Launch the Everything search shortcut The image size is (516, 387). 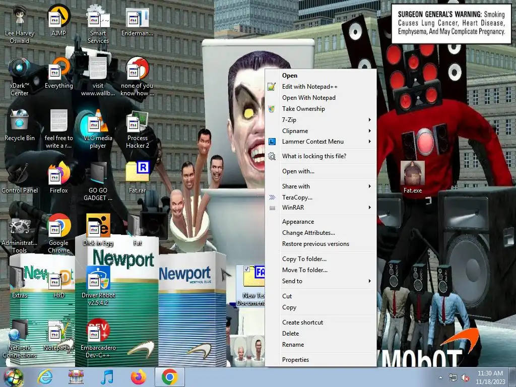(58, 73)
